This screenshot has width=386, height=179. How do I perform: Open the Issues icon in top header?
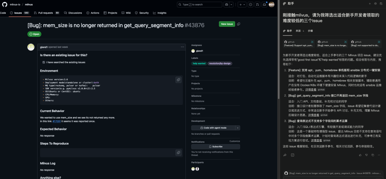pyautogui.click(x=251, y=4)
